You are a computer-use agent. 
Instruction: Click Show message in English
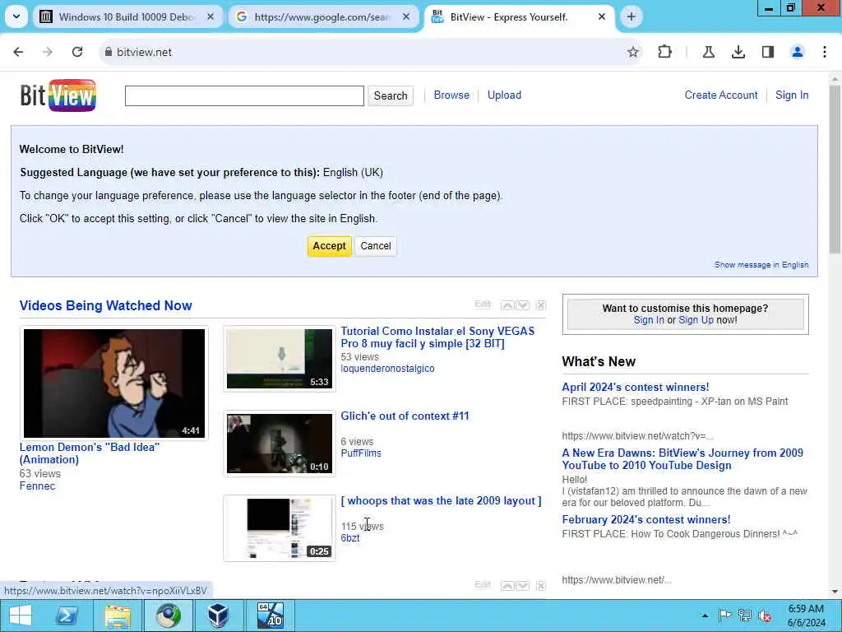tap(761, 265)
